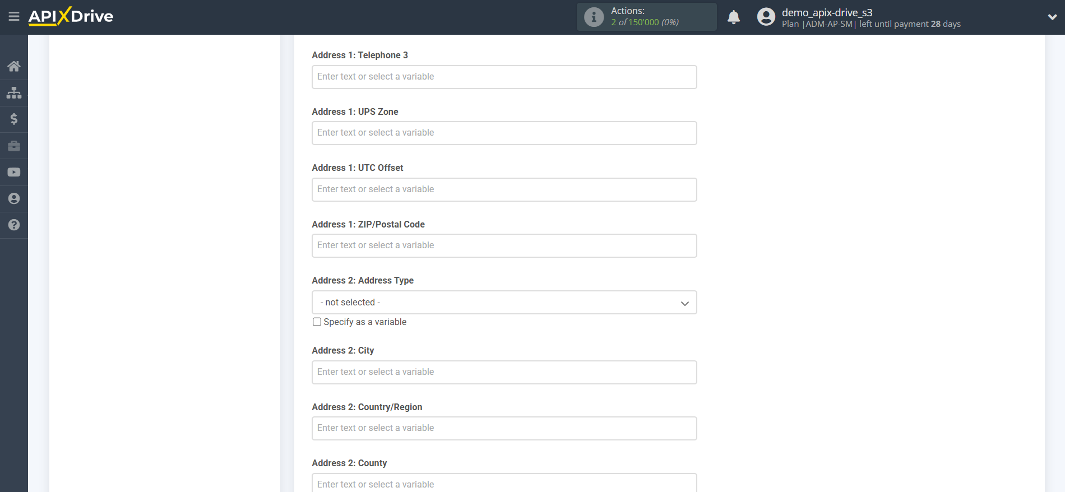Open the briefcase services icon
Screen dimensions: 1065x492
pos(14,146)
